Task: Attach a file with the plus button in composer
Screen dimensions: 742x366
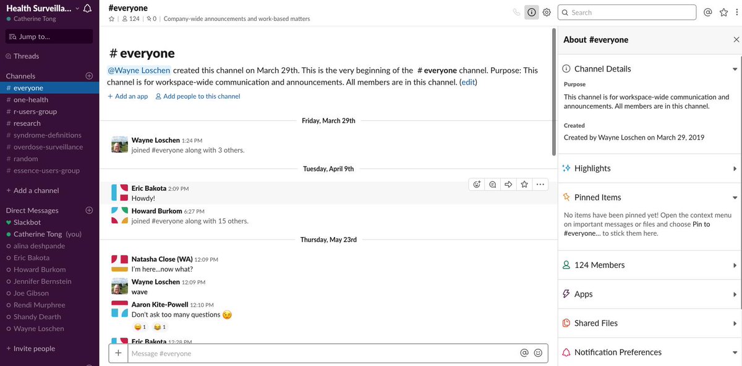Action: point(118,353)
